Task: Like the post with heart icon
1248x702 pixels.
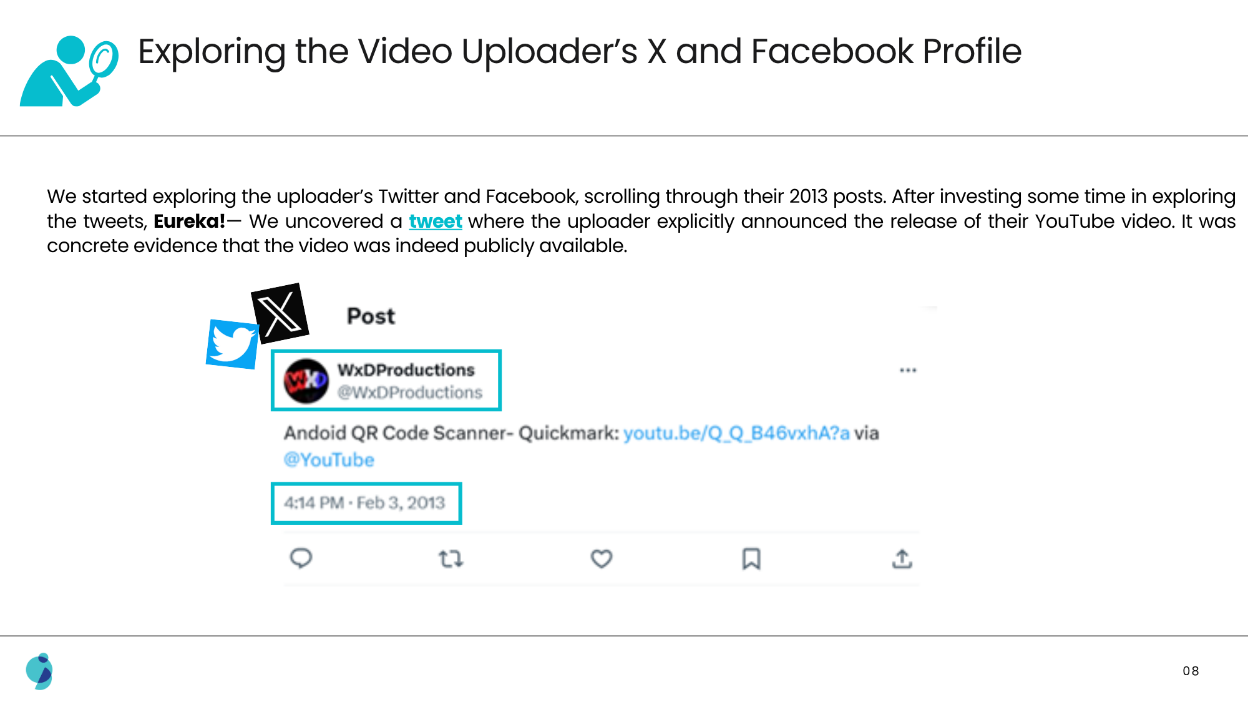Action: coord(602,558)
